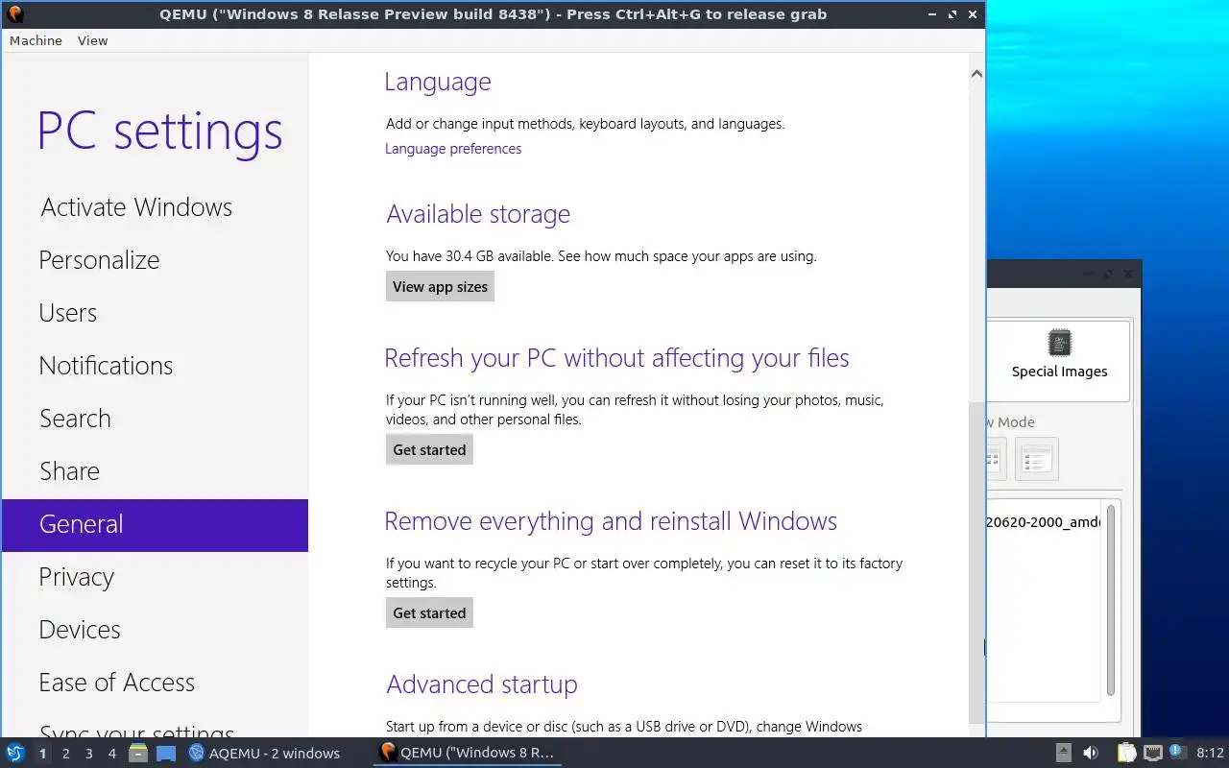1229x768 pixels.
Task: Click the PC settings vertical scrollbar thumb
Action: (976, 563)
